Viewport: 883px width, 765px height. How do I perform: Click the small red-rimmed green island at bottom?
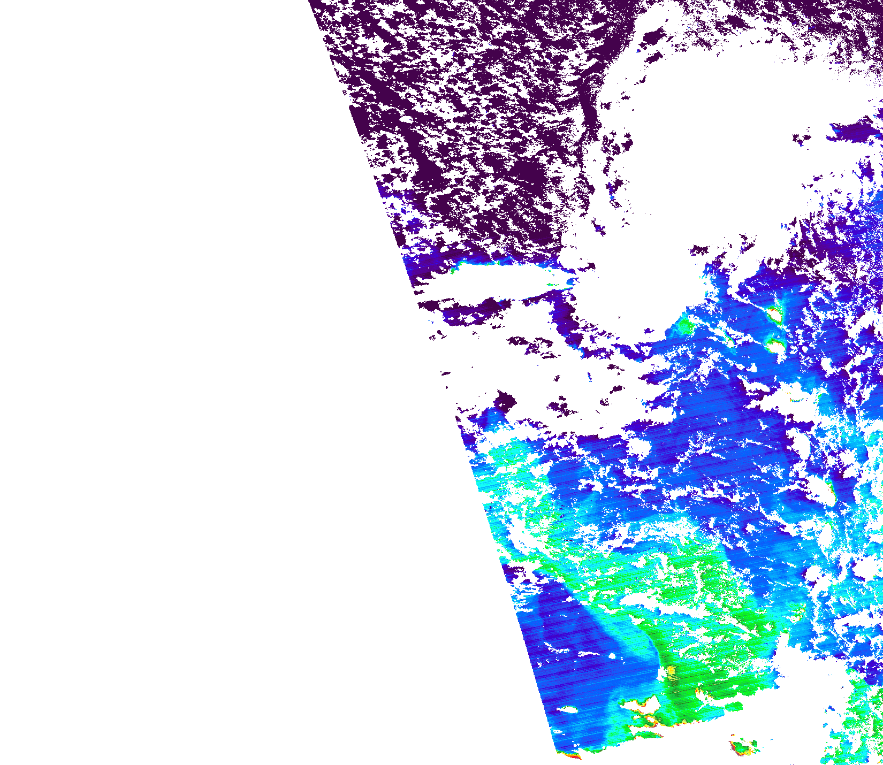[x=742, y=746]
